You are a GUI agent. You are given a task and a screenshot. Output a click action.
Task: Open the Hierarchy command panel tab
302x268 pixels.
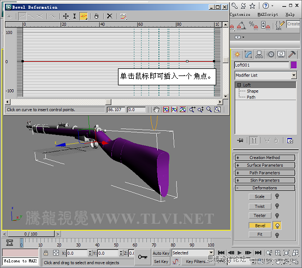coord(259,55)
